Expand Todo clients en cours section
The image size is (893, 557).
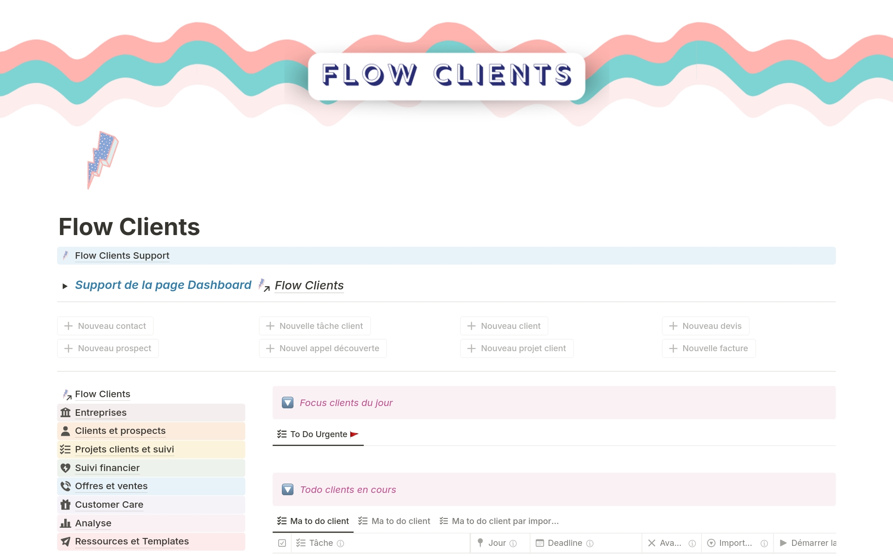(289, 489)
